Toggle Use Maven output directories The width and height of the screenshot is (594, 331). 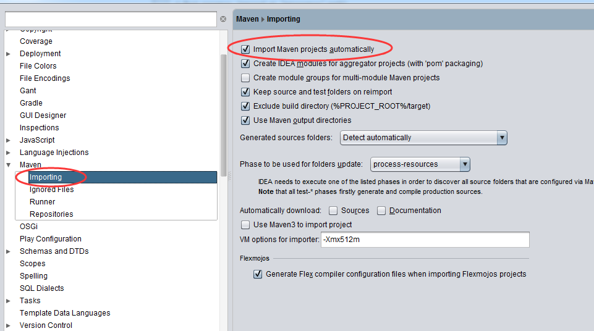245,120
